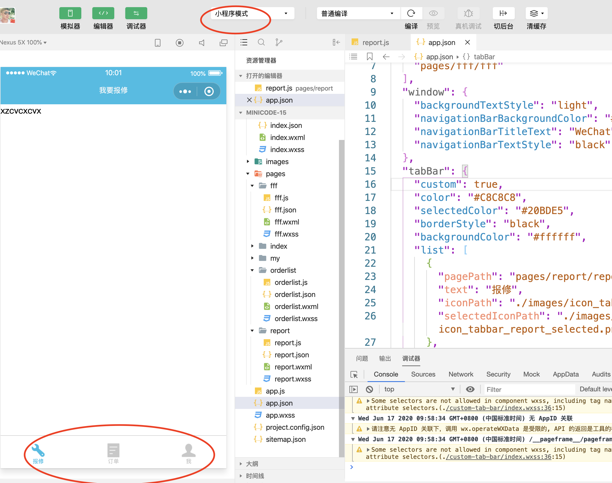Toggle console live expression eye icon
Screen dimensions: 612x483
(470, 389)
